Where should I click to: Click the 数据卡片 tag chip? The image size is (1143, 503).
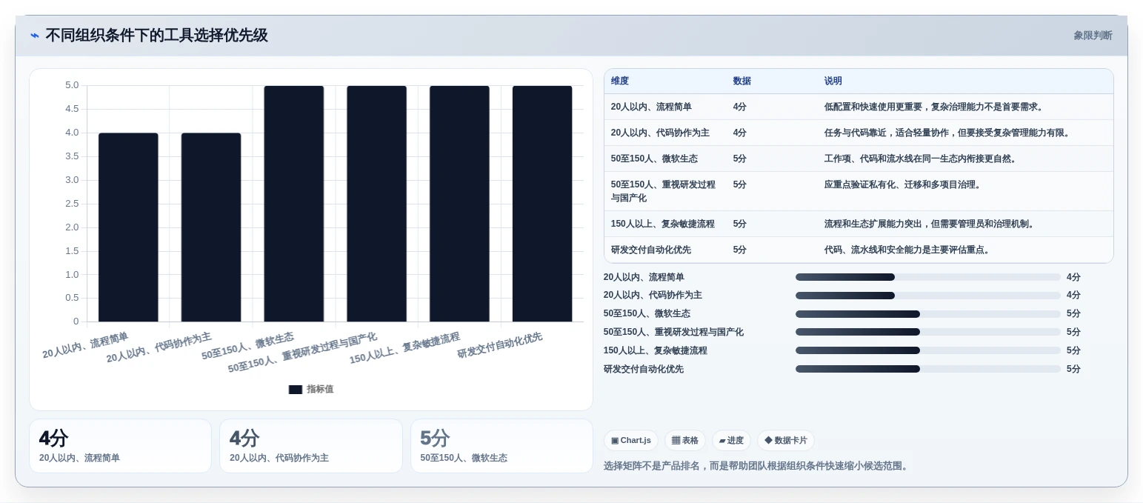tap(786, 441)
